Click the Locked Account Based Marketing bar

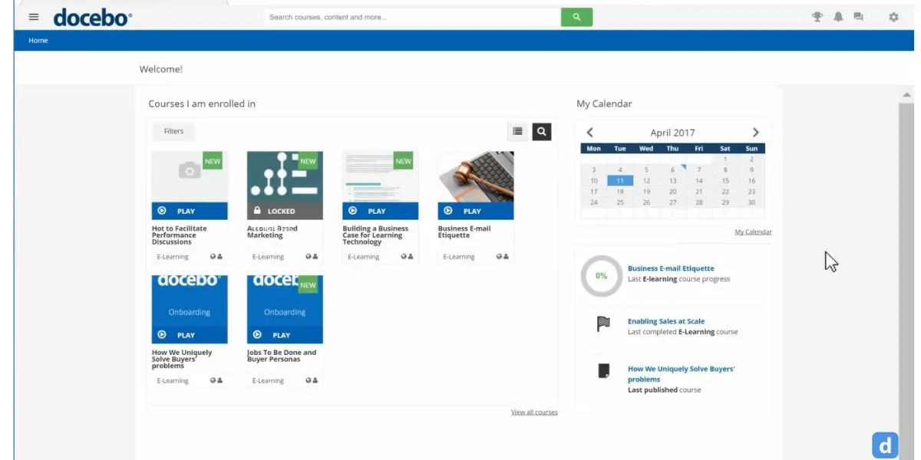click(x=285, y=211)
